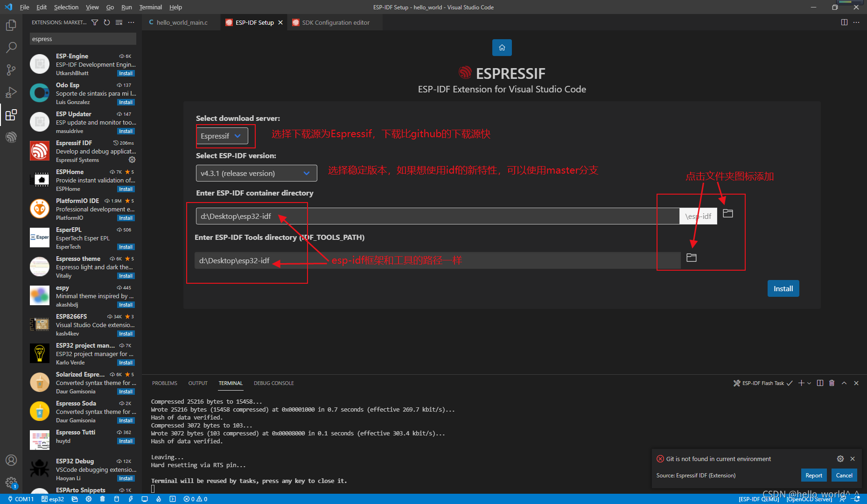Open the Selection menu

[x=66, y=7]
